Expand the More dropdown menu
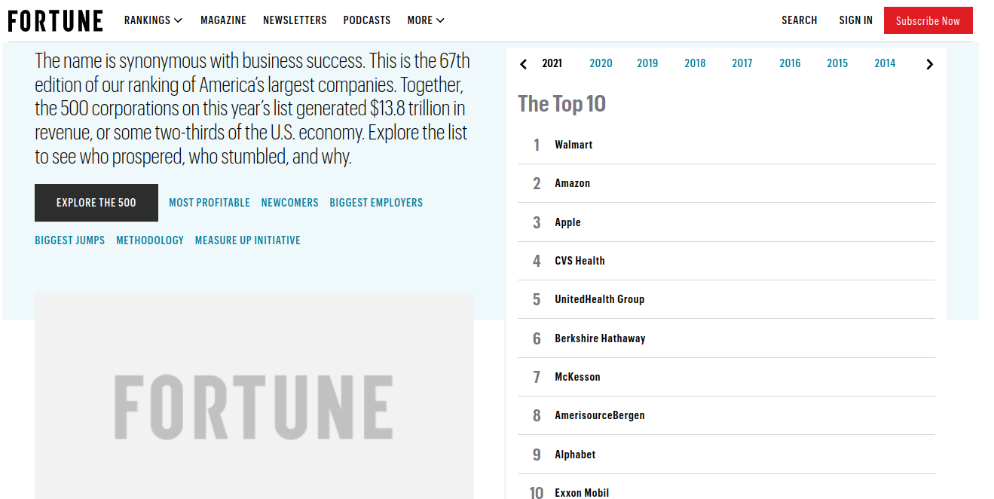Screen dimensions: 994x499 pyautogui.click(x=426, y=20)
